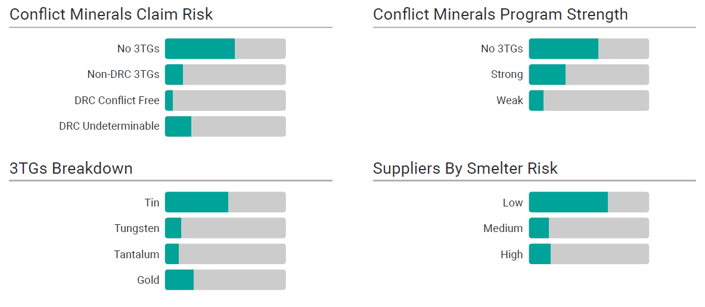Click the Tungsten bar in 3TGs Breakdown
This screenshot has width=705, height=307.
tap(225, 228)
